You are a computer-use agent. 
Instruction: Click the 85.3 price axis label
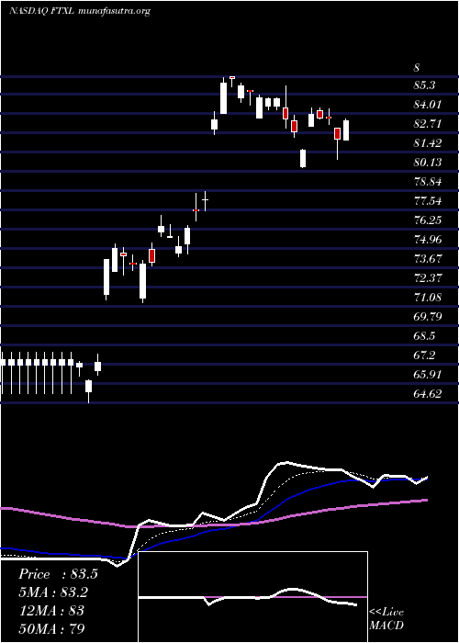[424, 85]
